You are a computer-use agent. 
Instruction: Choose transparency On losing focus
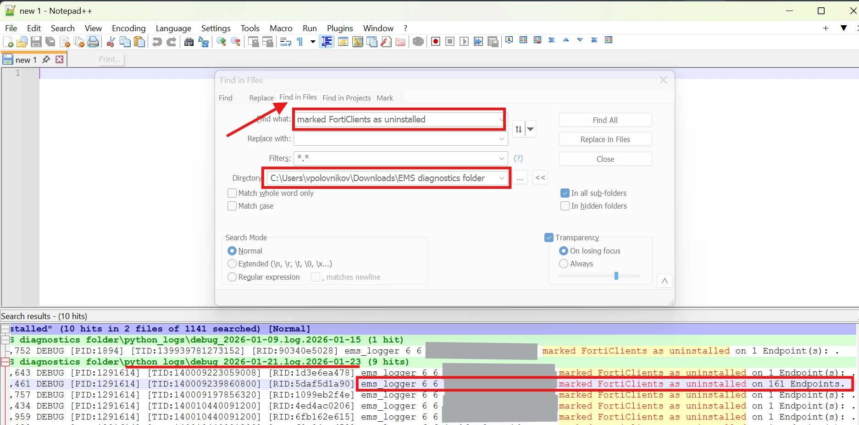tap(564, 251)
